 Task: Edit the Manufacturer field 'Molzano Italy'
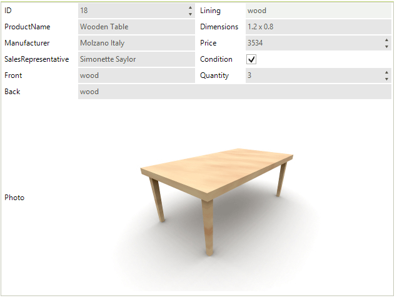[x=136, y=43]
